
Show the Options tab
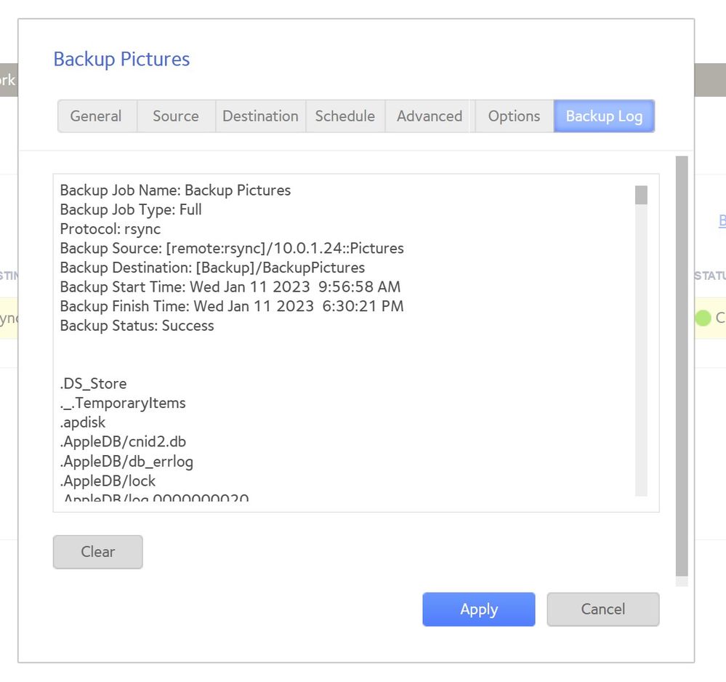(x=514, y=116)
